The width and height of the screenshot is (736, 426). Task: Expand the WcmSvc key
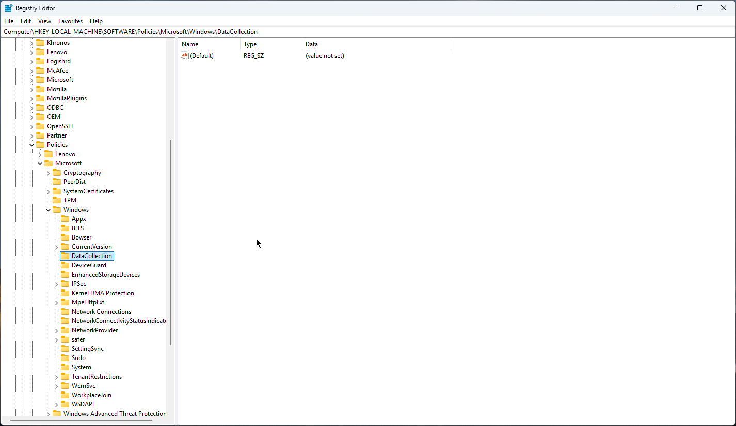click(x=57, y=386)
